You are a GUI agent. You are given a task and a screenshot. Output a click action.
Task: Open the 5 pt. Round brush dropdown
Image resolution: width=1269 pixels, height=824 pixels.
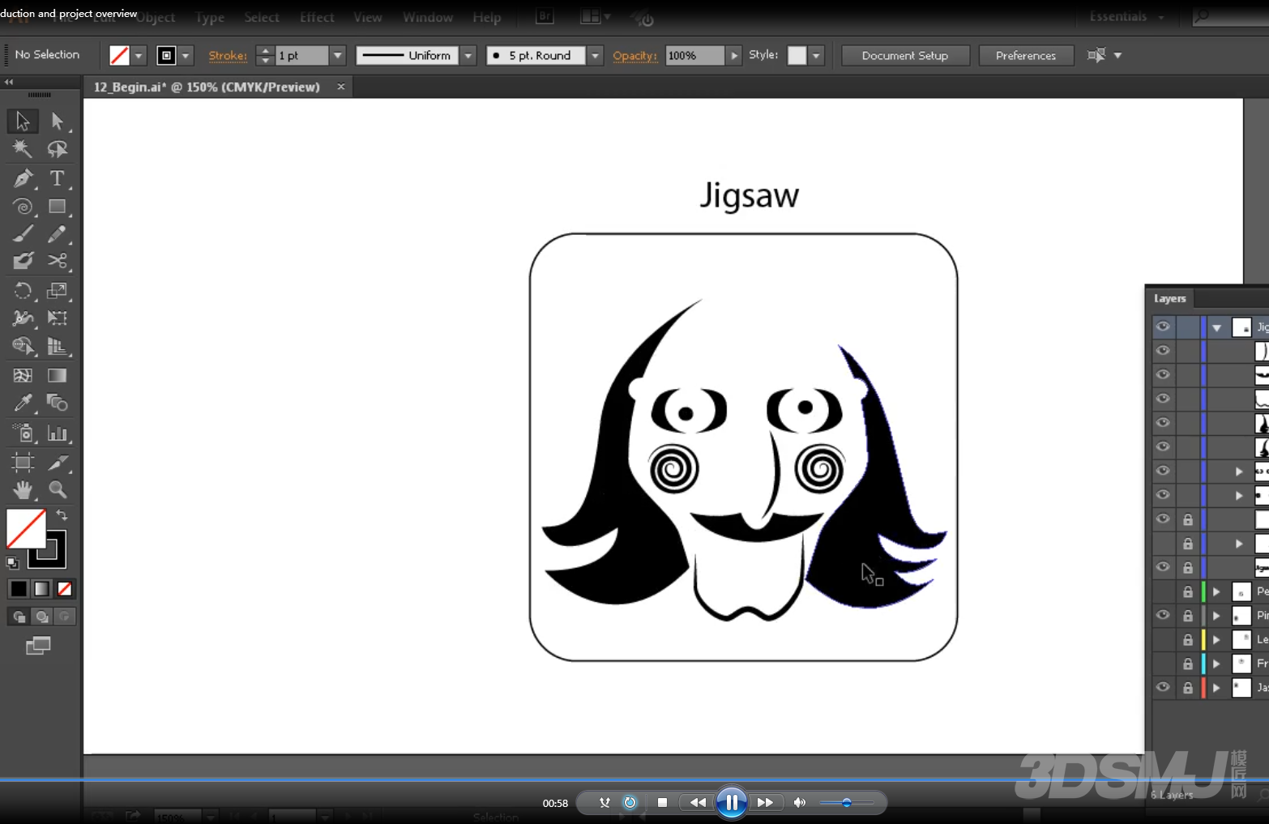[596, 55]
